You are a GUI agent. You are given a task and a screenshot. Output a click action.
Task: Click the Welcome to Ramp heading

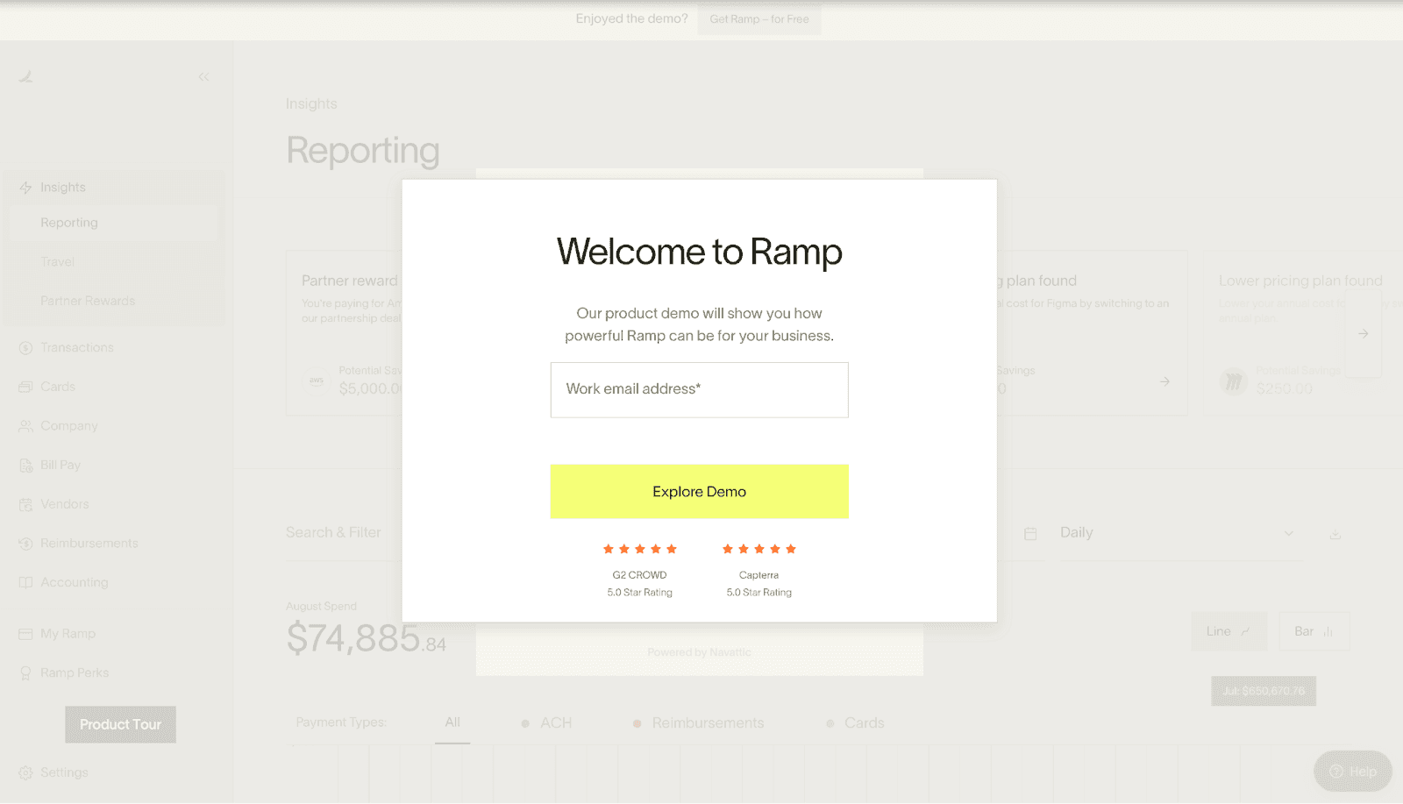[x=699, y=252]
